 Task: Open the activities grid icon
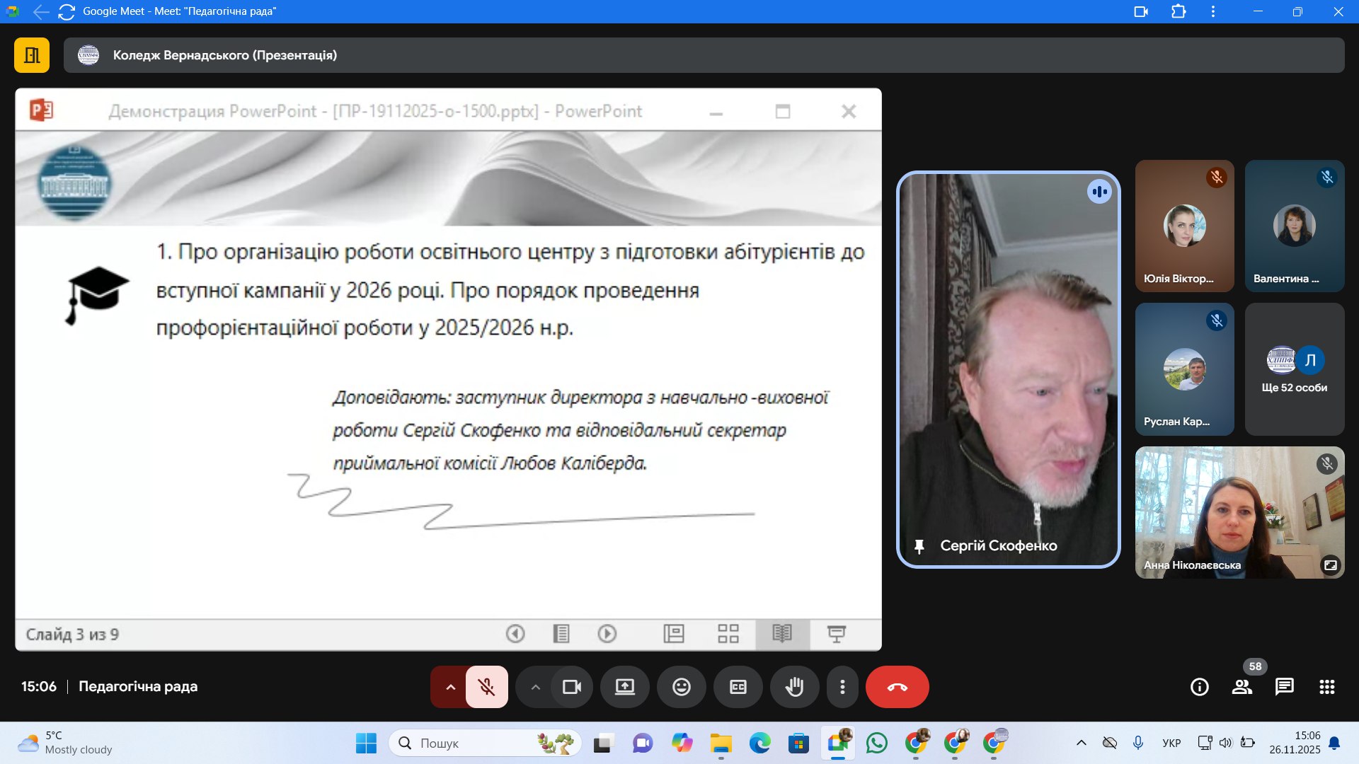pos(1326,687)
